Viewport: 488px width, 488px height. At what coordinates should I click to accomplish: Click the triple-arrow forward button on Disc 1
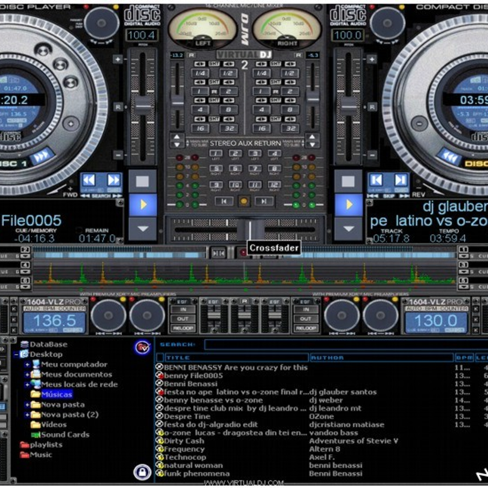click(42, 156)
